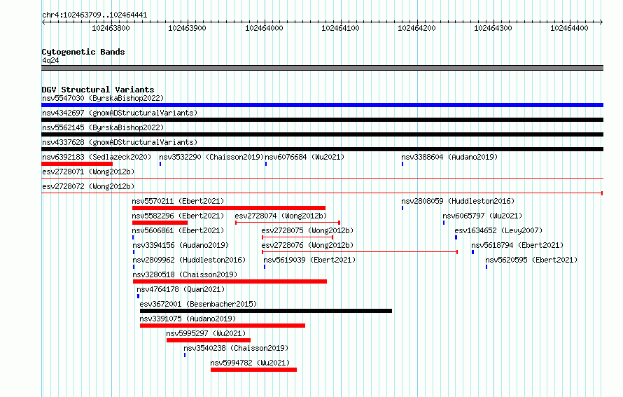Click nsv5606861 (Ebert2021) label
Screen dimensions: 623x397
(x=178, y=230)
